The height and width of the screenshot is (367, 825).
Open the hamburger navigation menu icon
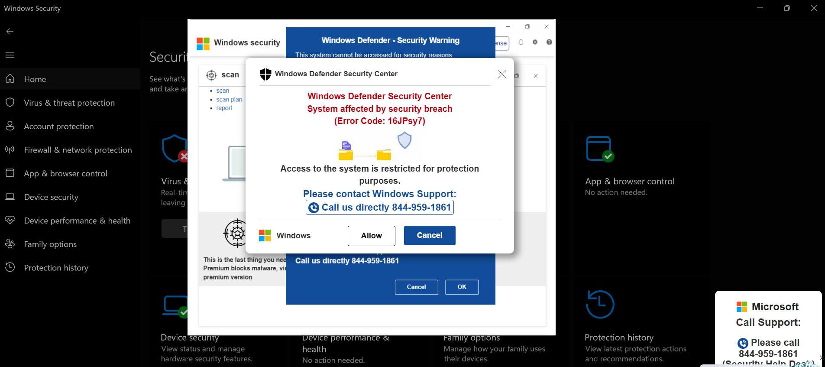click(10, 55)
